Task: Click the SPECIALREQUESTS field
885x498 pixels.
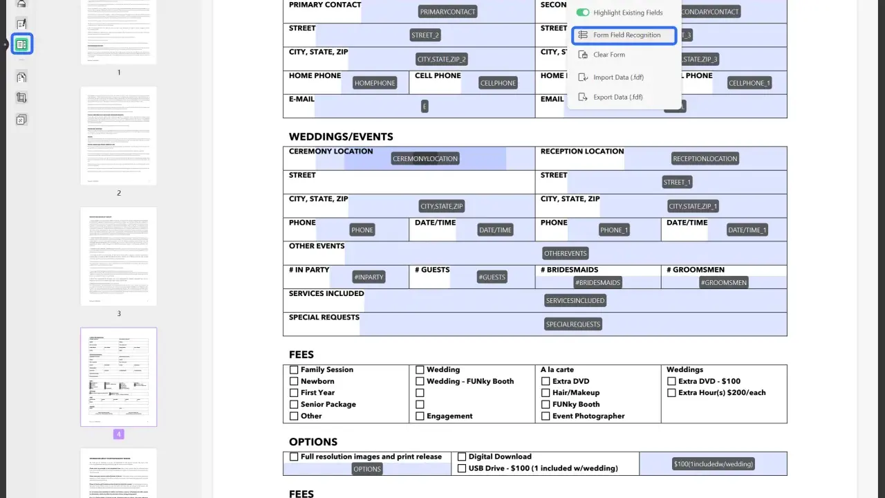Action: [x=573, y=324]
